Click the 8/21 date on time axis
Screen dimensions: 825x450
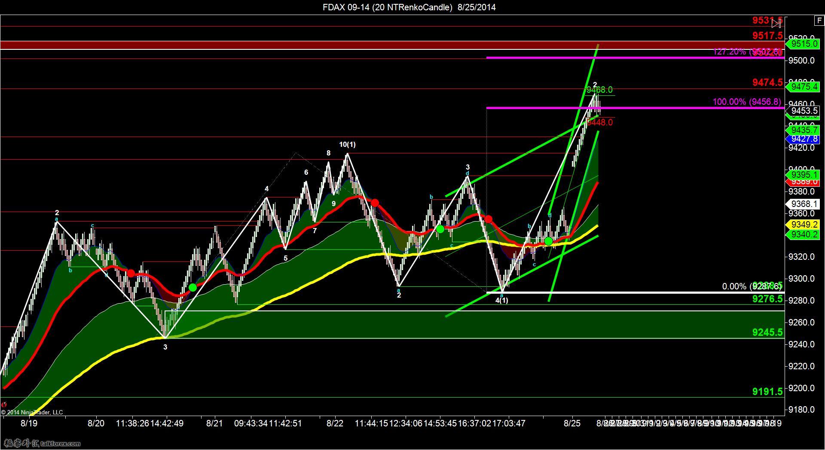pyautogui.click(x=214, y=423)
